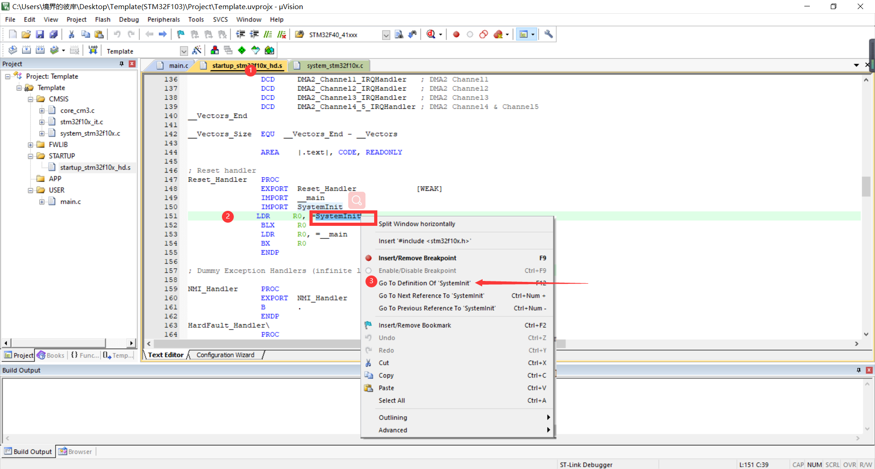875x469 pixels.
Task: Cut selection with the scissors icon
Action: (72, 34)
